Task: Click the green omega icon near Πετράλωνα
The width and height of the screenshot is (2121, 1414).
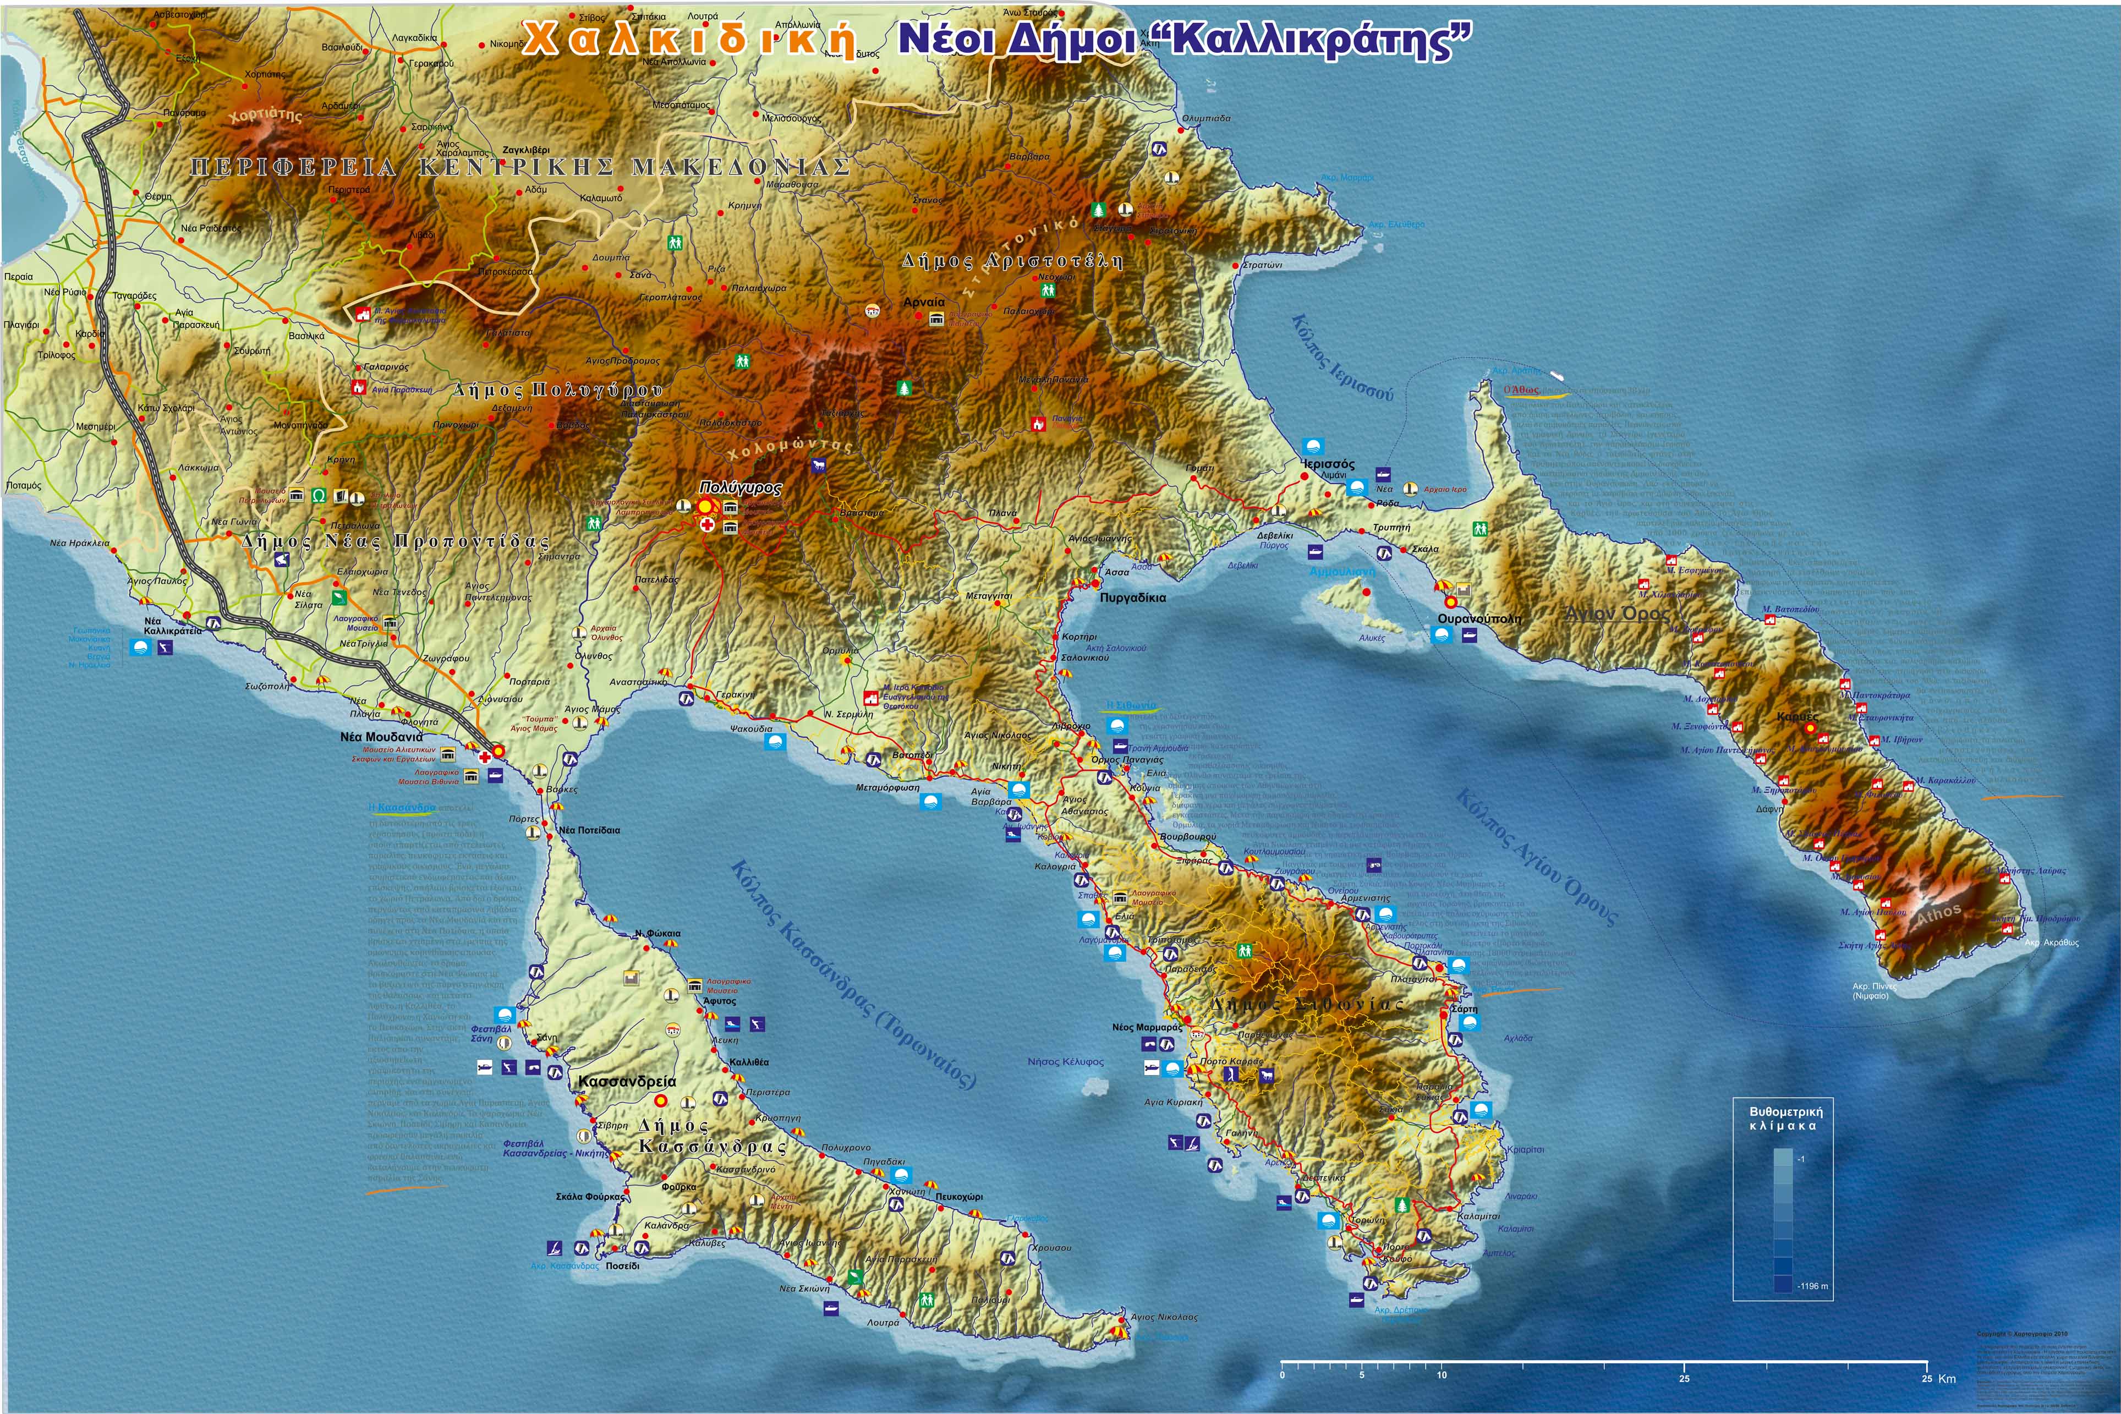Action: 319,496
